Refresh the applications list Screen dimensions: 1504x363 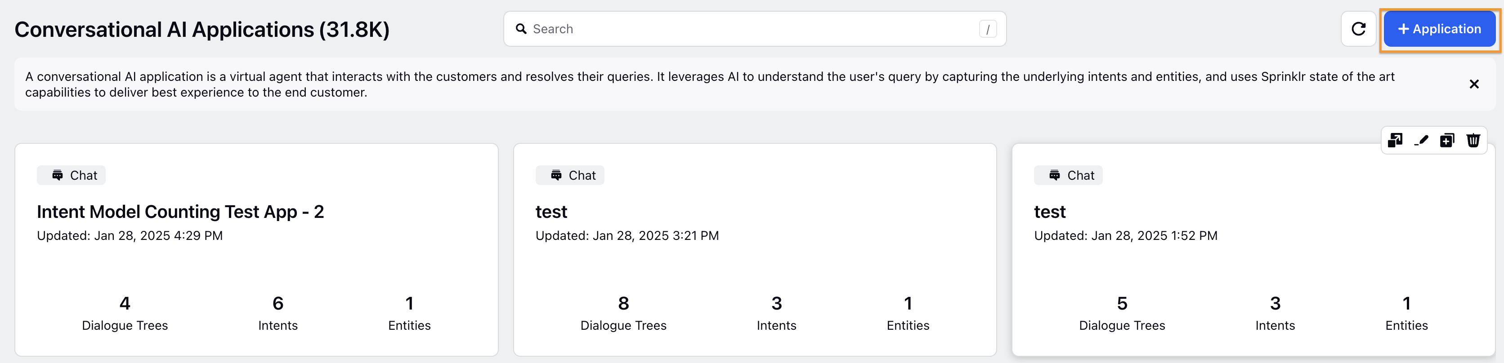[x=1359, y=29]
